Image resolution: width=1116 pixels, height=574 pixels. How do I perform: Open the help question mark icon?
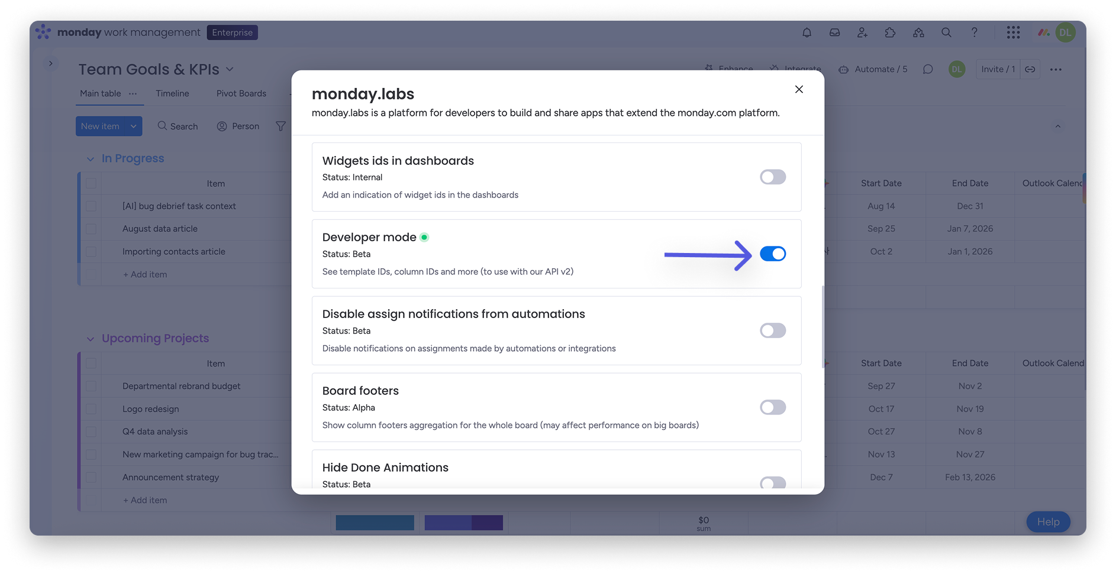[974, 33]
